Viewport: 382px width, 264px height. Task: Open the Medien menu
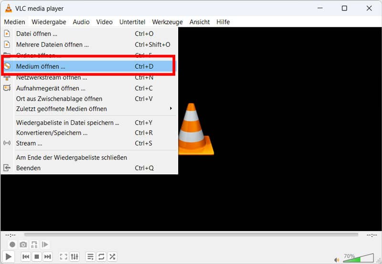click(14, 22)
